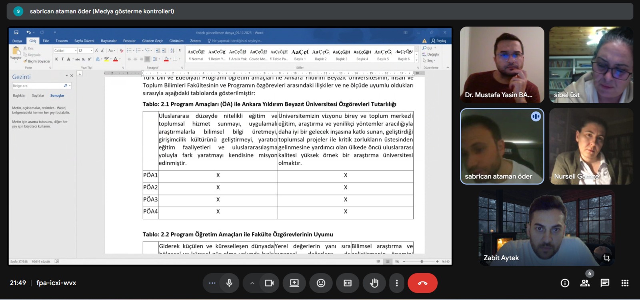Screen dimensions: 640x300
Task: Select the Sonuçlar tab in Gezinti pane
Action: point(57,95)
